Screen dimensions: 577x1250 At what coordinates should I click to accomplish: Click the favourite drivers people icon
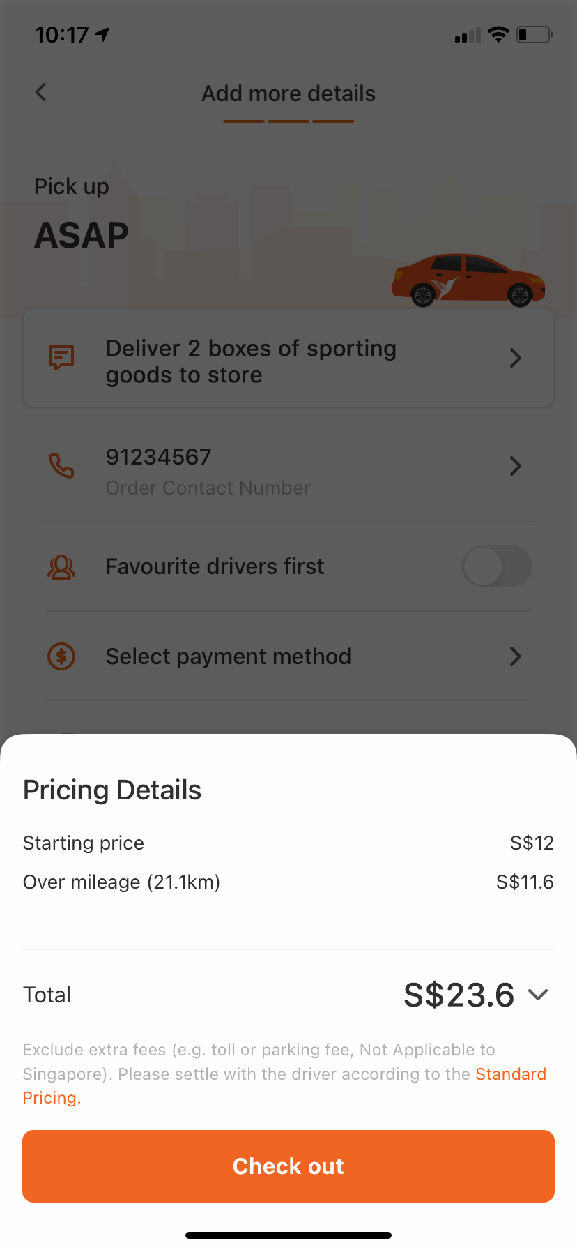click(61, 566)
